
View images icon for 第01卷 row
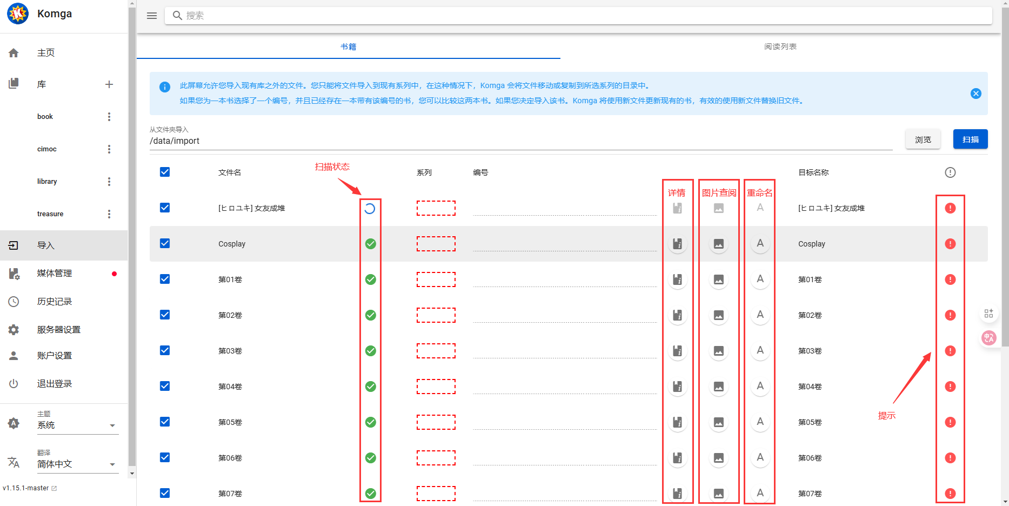click(x=718, y=279)
